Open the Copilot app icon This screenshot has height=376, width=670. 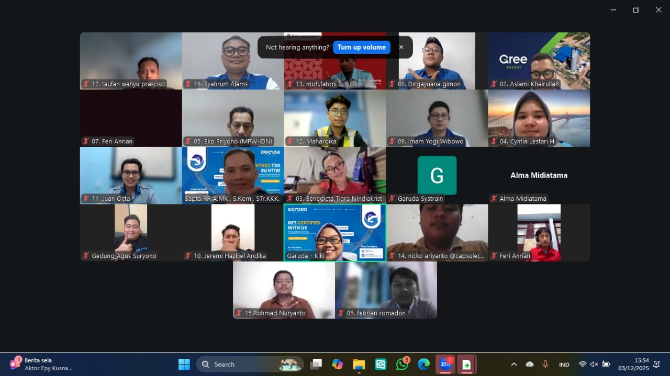pos(337,364)
